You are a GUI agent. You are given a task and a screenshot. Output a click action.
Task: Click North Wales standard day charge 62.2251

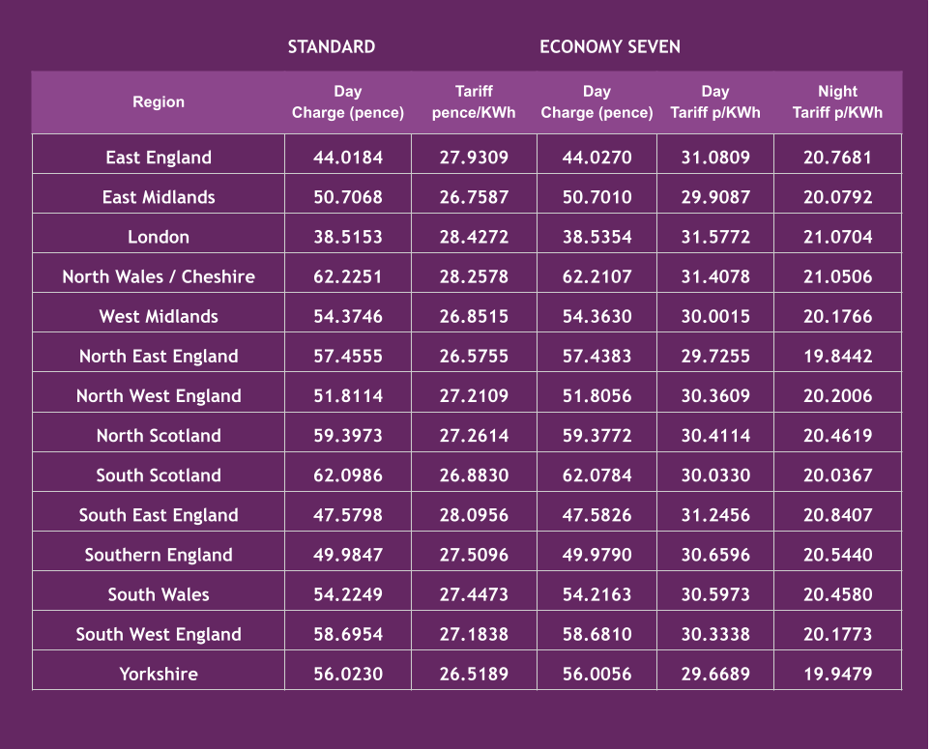(348, 276)
